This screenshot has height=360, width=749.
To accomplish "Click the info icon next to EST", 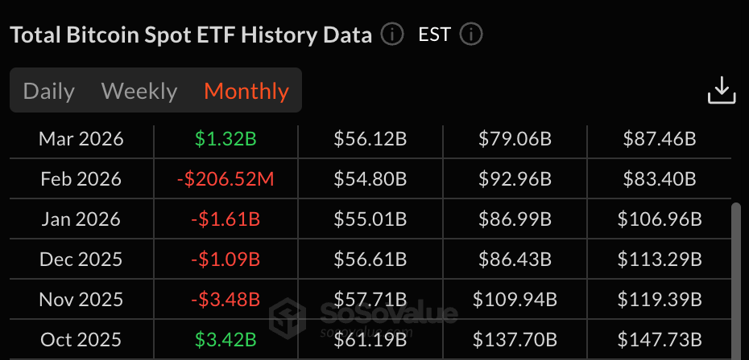I will (x=470, y=35).
